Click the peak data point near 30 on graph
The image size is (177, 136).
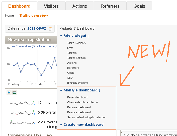(55, 58)
